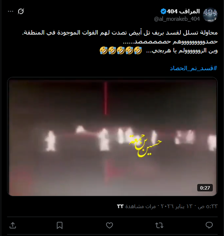The width and height of the screenshot is (224, 236).
Task: Bookmark the post
Action: tap(60, 225)
